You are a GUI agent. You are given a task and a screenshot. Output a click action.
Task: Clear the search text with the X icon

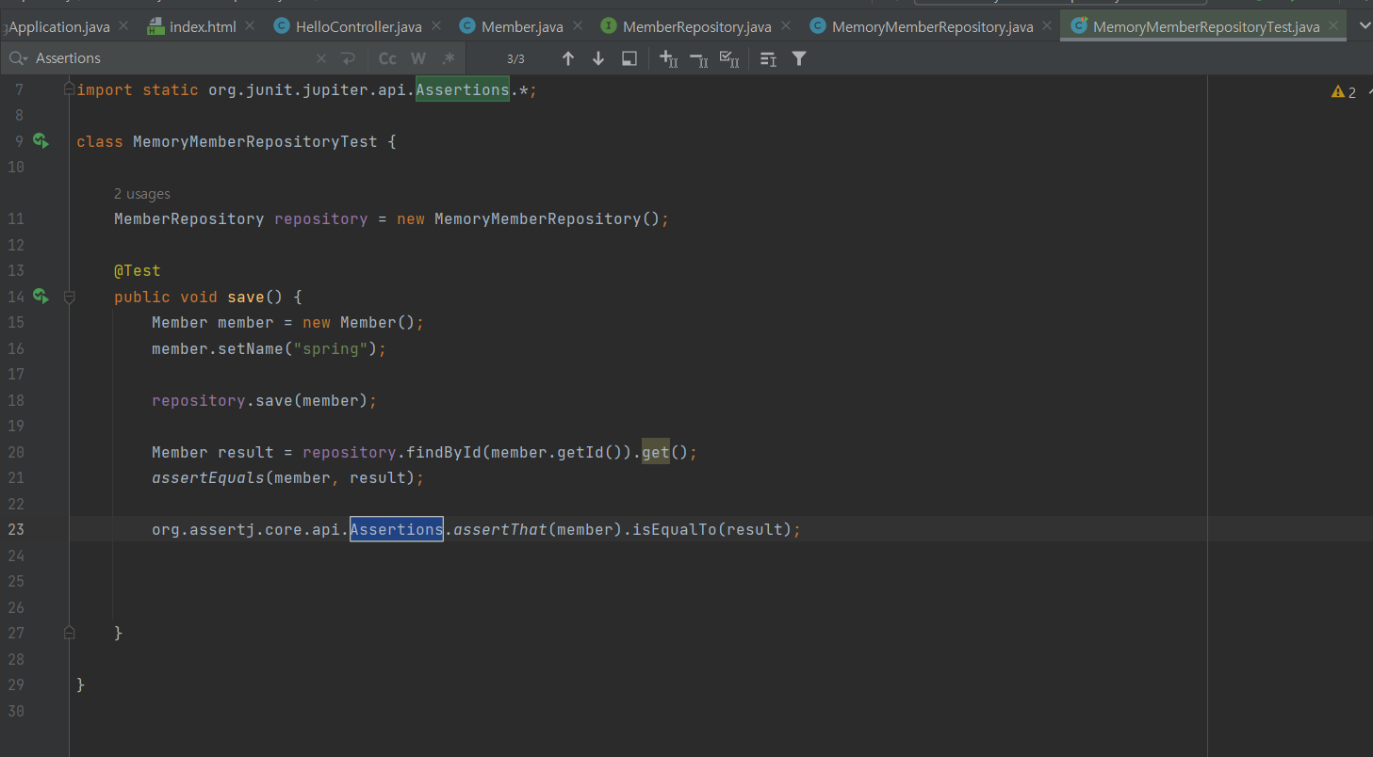[321, 58]
